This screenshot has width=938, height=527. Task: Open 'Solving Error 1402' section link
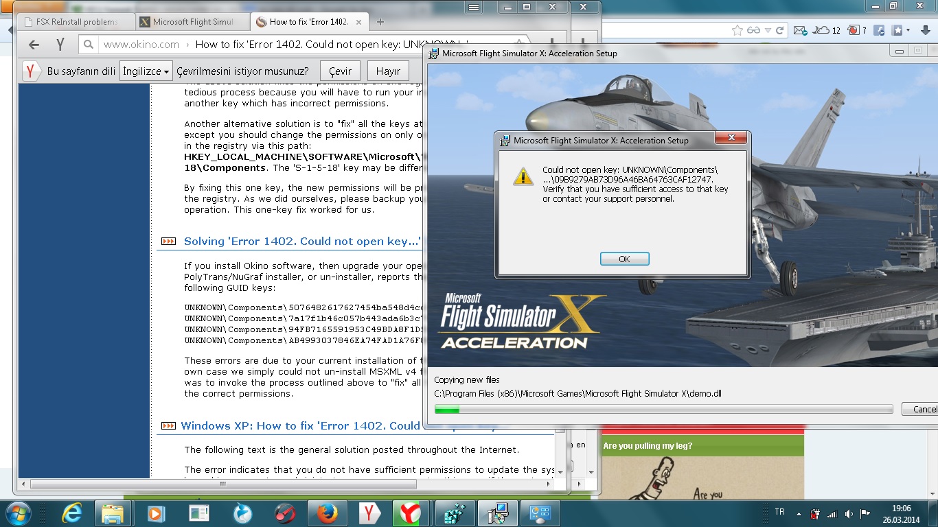coord(302,242)
